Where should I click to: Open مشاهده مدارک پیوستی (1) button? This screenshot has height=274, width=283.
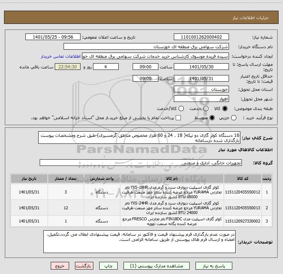(157, 266)
